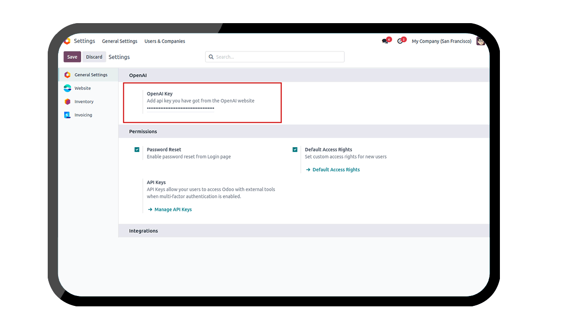Click the search magnifier icon
The height and width of the screenshot is (329, 567).
tap(211, 57)
